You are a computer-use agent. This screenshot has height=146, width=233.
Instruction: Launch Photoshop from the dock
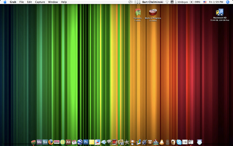pos(86,142)
